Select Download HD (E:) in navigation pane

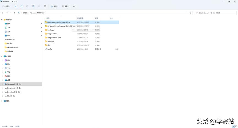(x=13, y=92)
